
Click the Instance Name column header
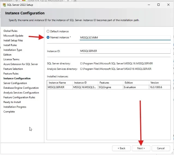click(60, 83)
